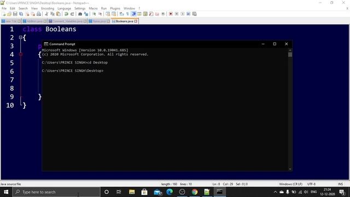The image size is (350, 197).
Task: Click the Save recorded macro icon
Action: (195, 14)
